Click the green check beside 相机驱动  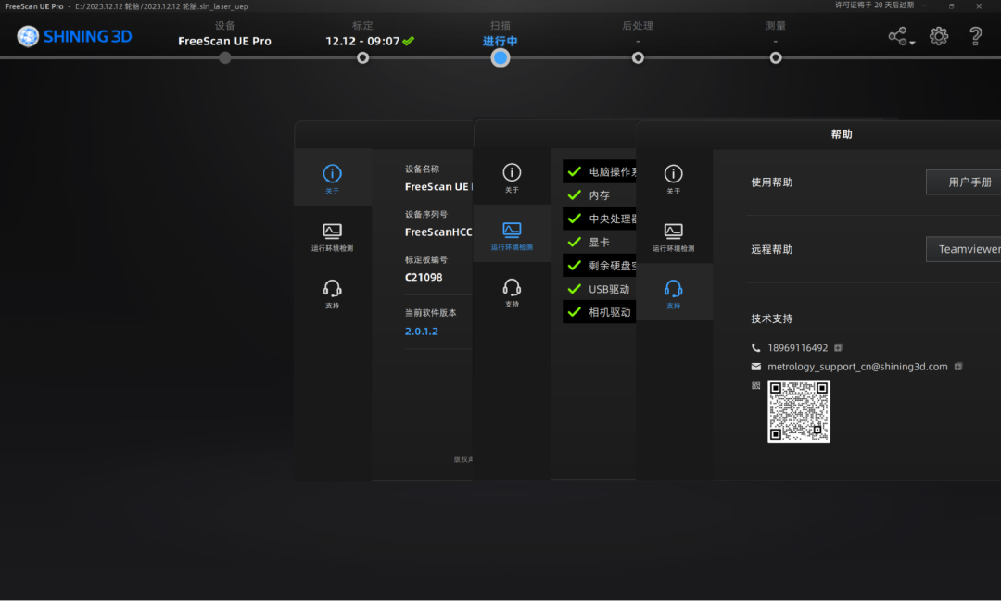click(575, 311)
